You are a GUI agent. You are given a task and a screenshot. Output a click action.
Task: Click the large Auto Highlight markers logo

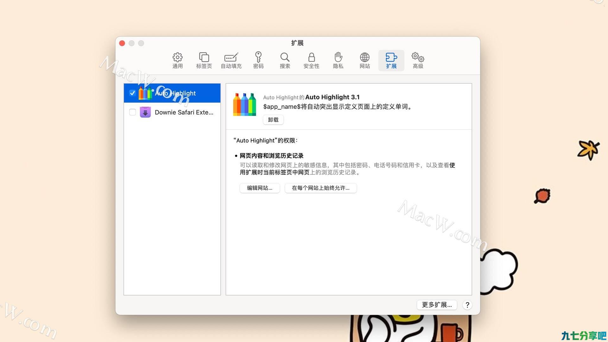pos(244,104)
